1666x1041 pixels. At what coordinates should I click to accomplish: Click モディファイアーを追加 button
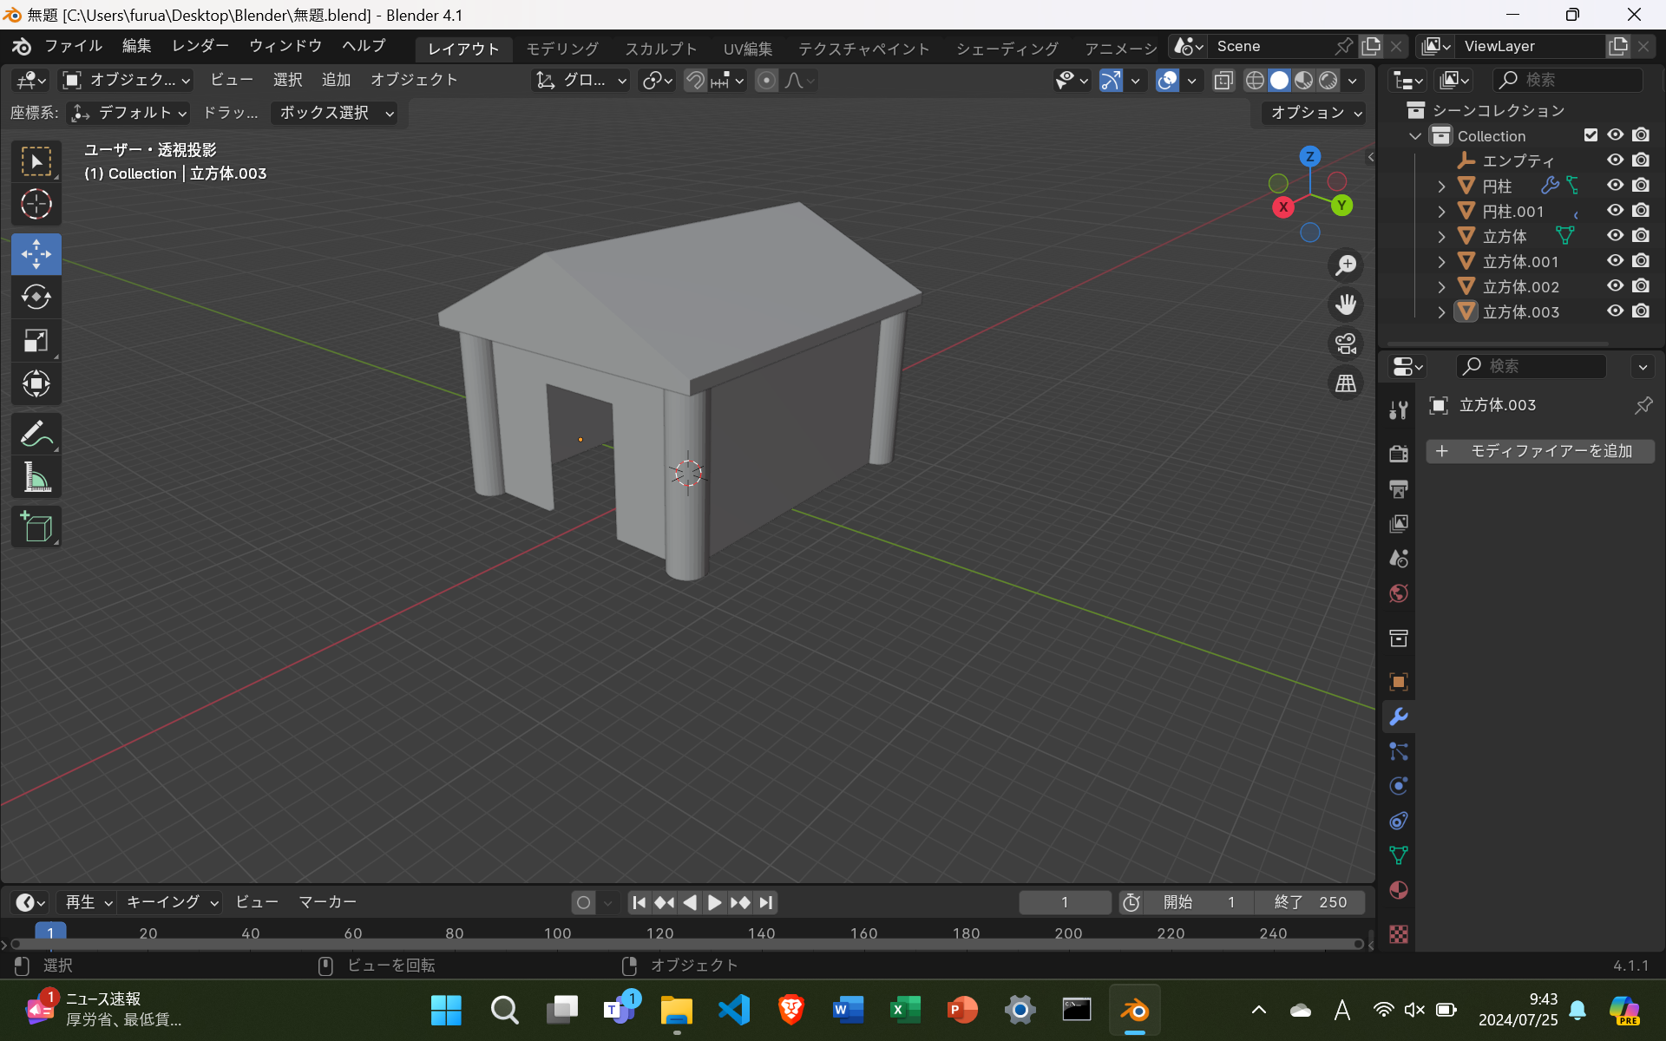(1540, 451)
